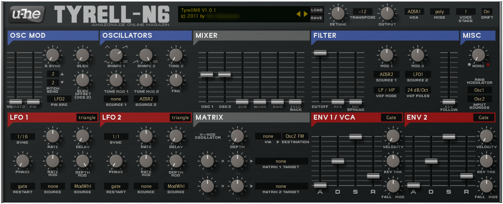Click the Output volume knob
Image resolution: width=503 pixels, height=204 pixels.
387,13
